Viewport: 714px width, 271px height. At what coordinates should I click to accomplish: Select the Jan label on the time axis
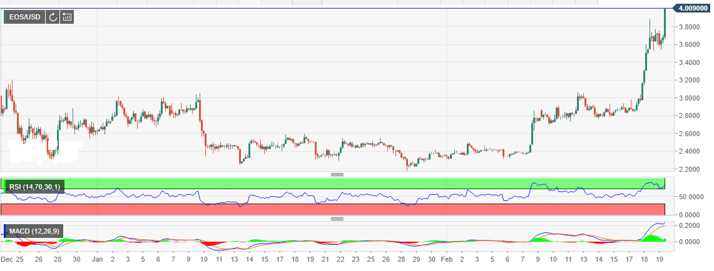[x=97, y=259]
